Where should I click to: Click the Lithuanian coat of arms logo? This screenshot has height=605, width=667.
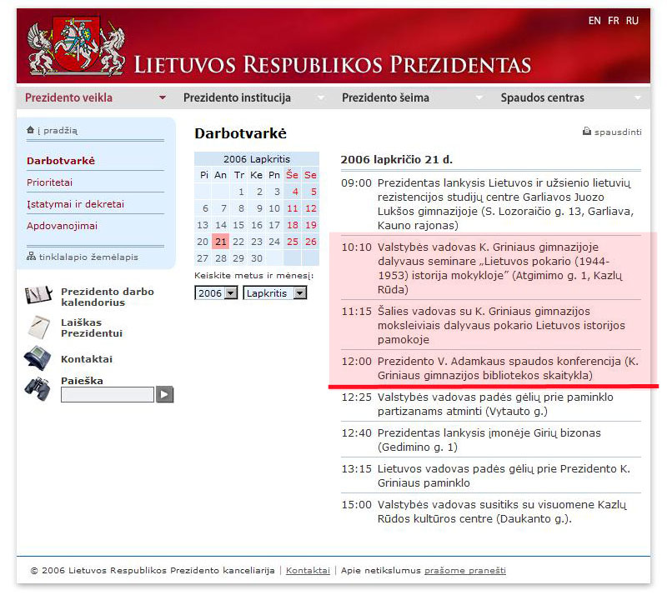(77, 46)
